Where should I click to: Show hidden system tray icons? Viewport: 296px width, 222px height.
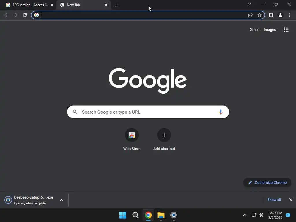pyautogui.click(x=245, y=215)
